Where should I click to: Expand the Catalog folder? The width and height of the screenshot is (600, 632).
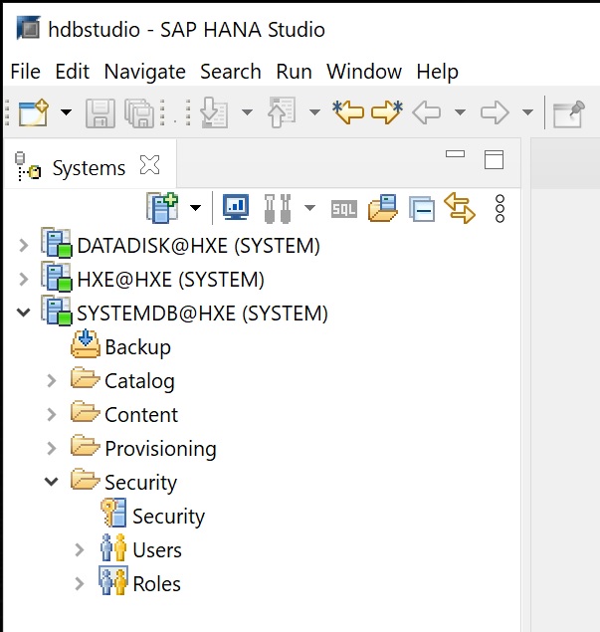tap(52, 381)
